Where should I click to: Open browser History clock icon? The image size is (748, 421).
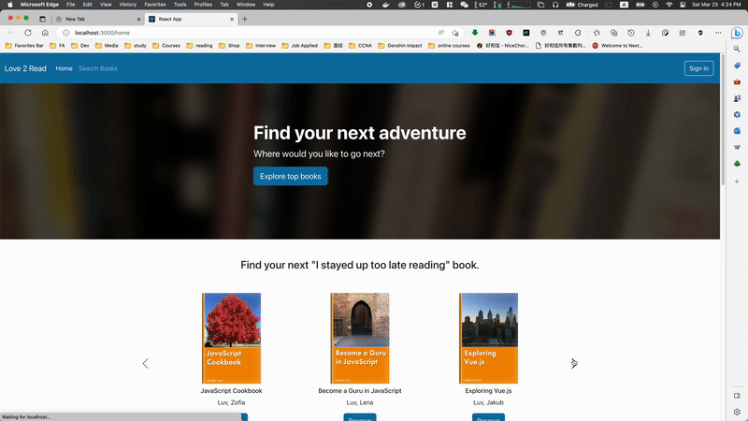(631, 33)
